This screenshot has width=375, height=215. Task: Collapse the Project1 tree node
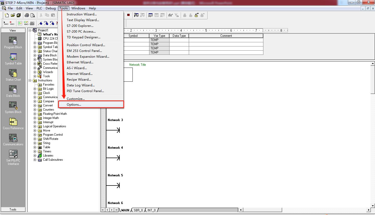30,30
